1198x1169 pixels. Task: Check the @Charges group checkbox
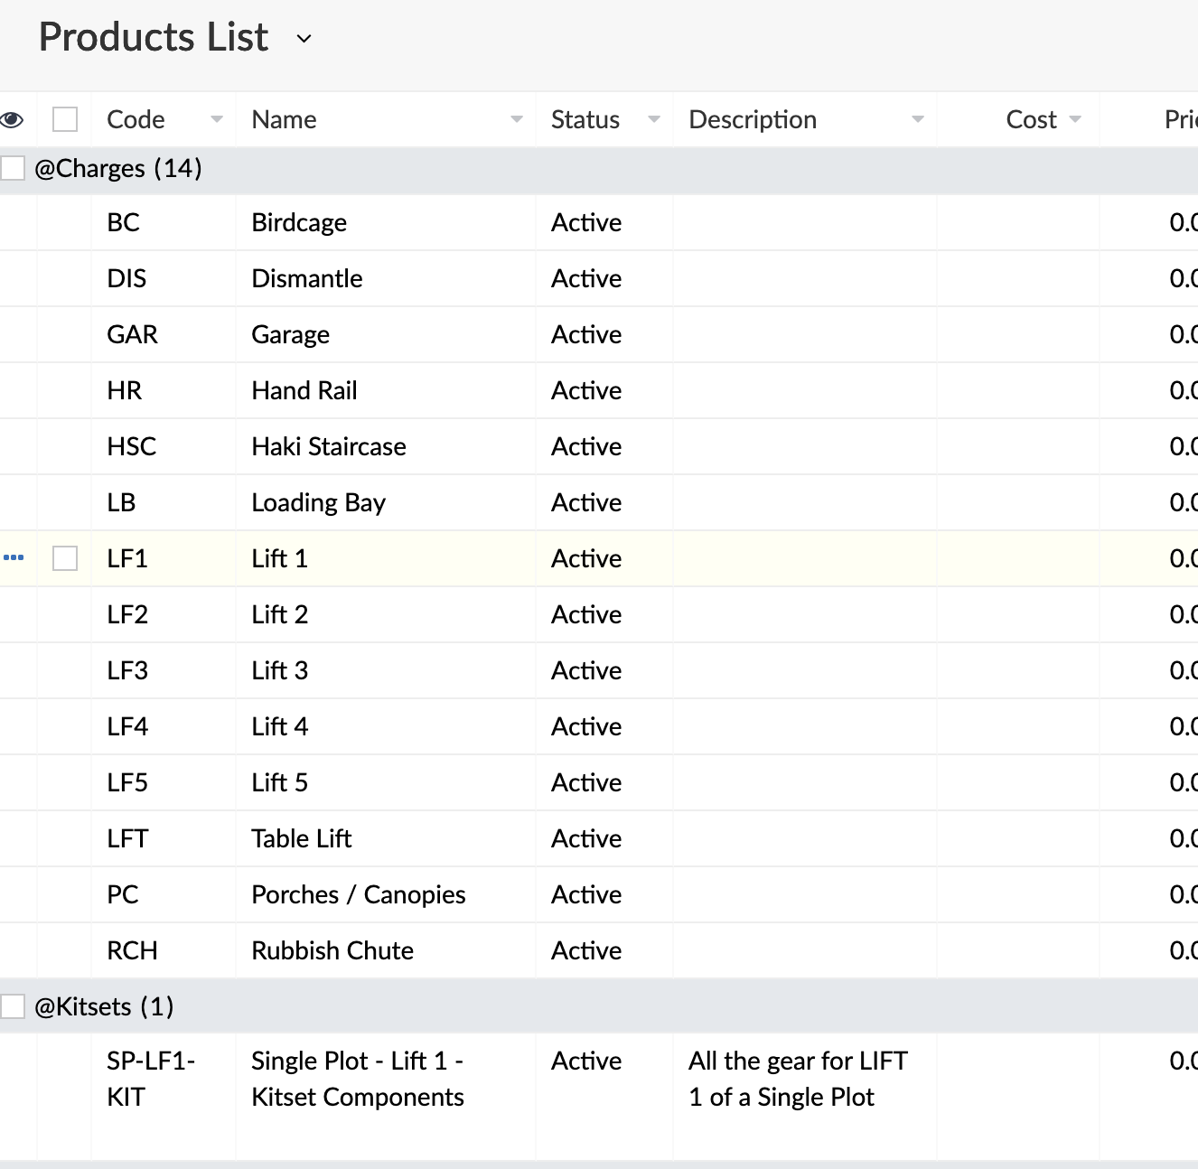point(13,168)
